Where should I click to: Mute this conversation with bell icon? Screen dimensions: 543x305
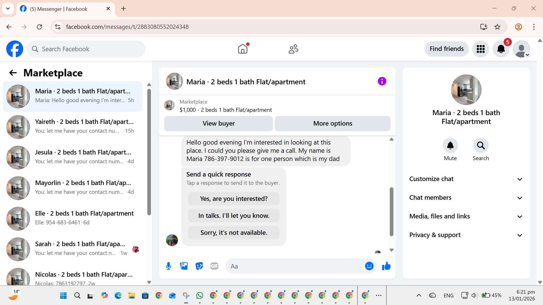pos(450,145)
